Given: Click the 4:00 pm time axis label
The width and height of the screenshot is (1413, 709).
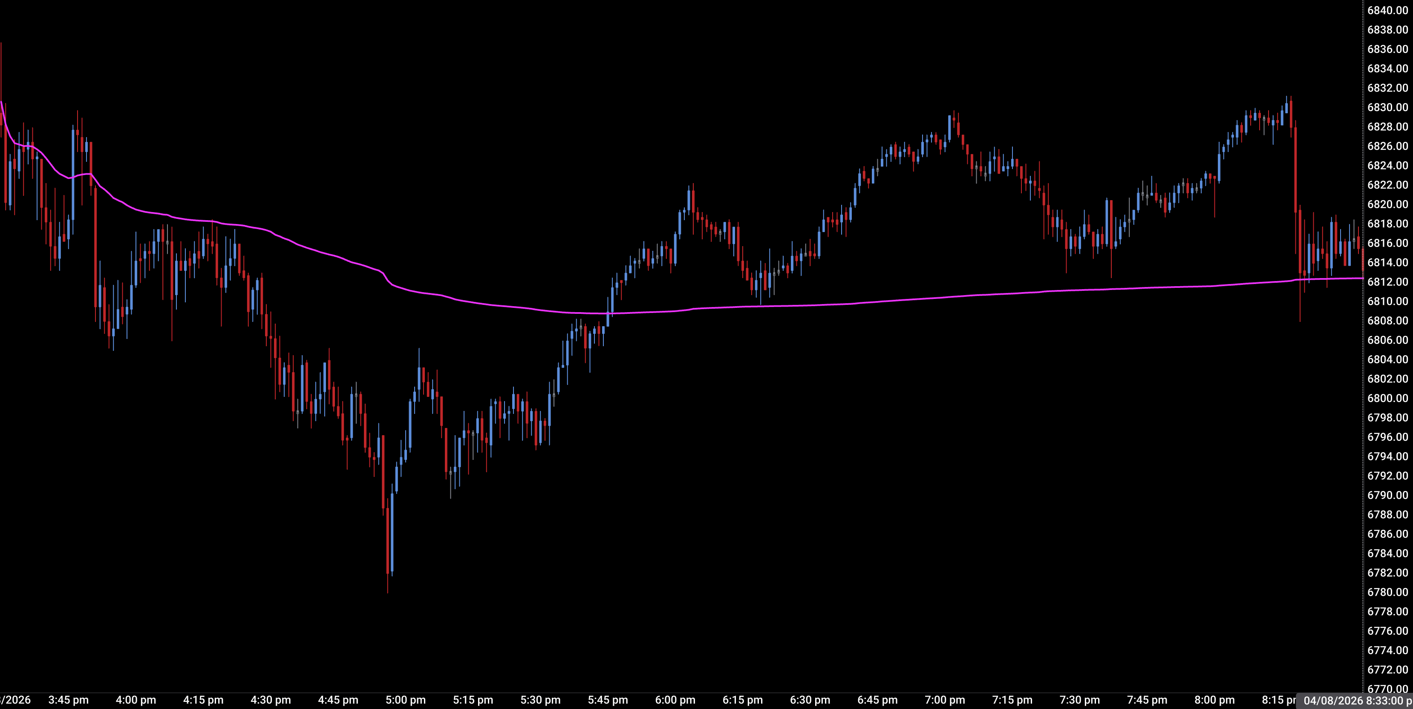Looking at the screenshot, I should pyautogui.click(x=136, y=700).
